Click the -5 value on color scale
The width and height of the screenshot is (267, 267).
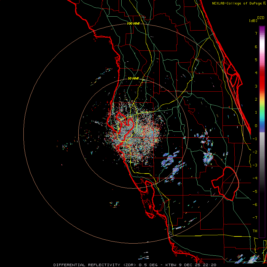(255, 191)
